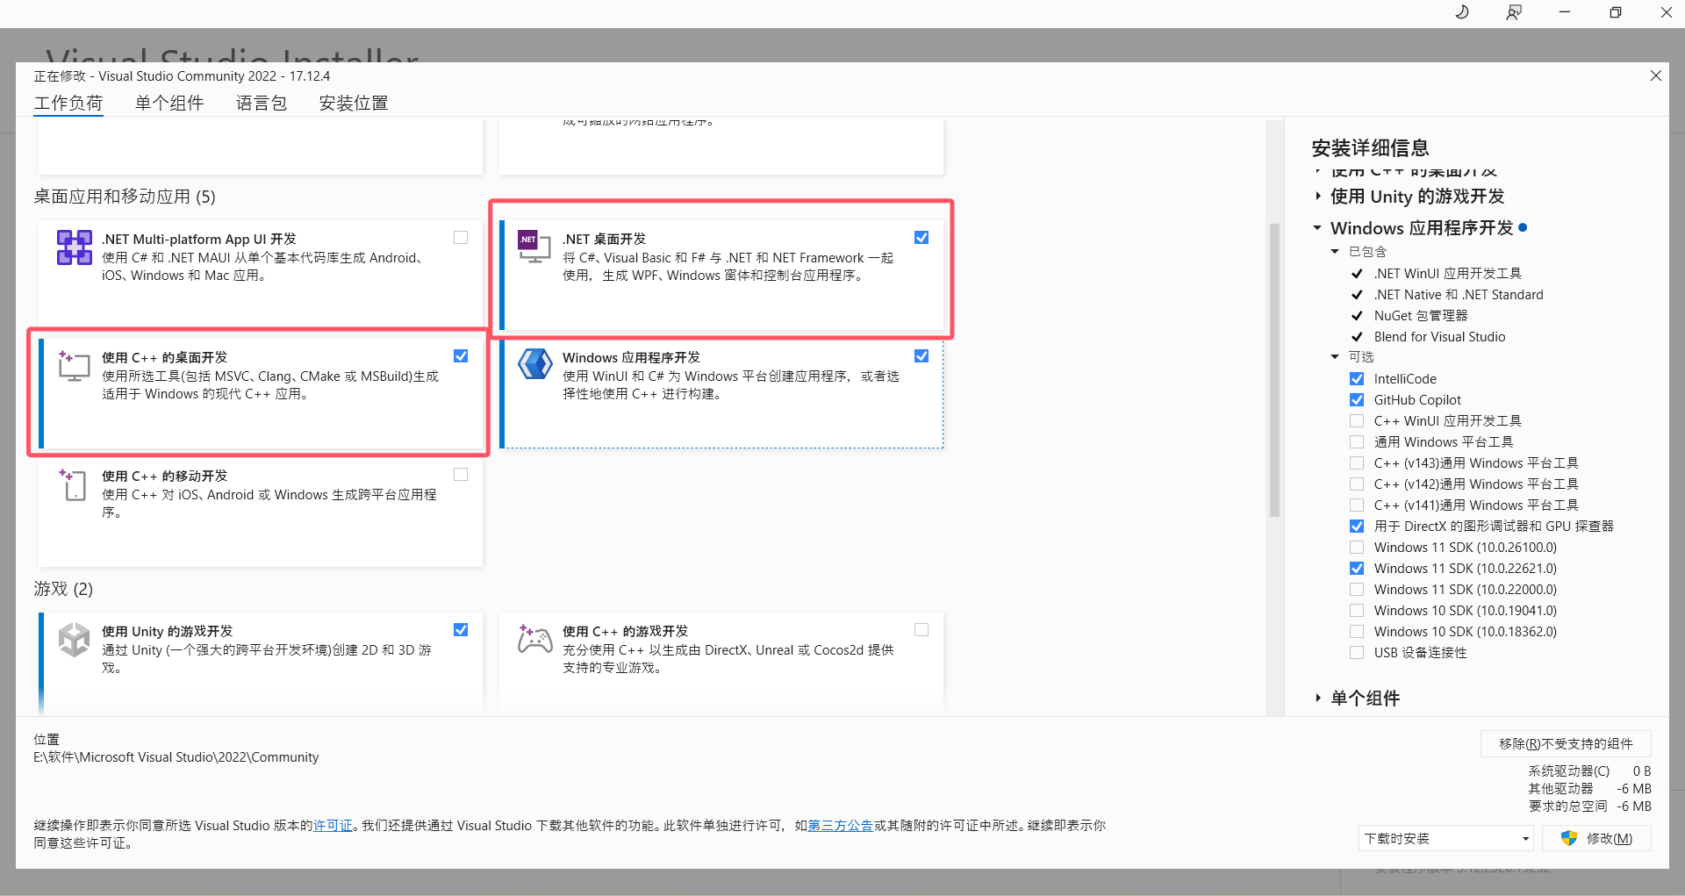Check C++ (v142) 通用 Windows 平台工具
Screen dimensions: 1685x896
pos(1357,484)
